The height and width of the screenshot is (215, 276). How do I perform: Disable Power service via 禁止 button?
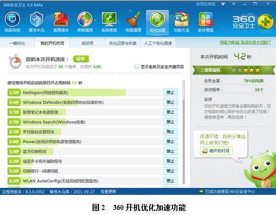(x=170, y=141)
